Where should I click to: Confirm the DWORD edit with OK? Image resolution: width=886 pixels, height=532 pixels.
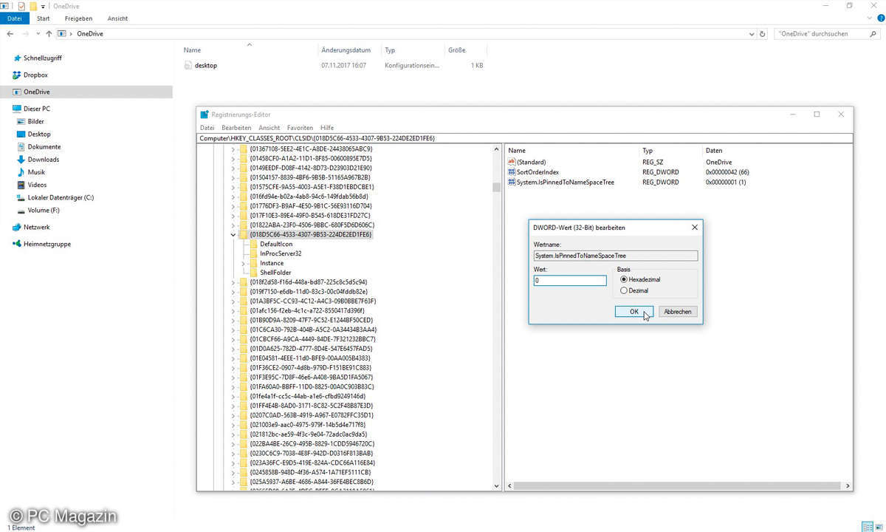[x=634, y=312]
